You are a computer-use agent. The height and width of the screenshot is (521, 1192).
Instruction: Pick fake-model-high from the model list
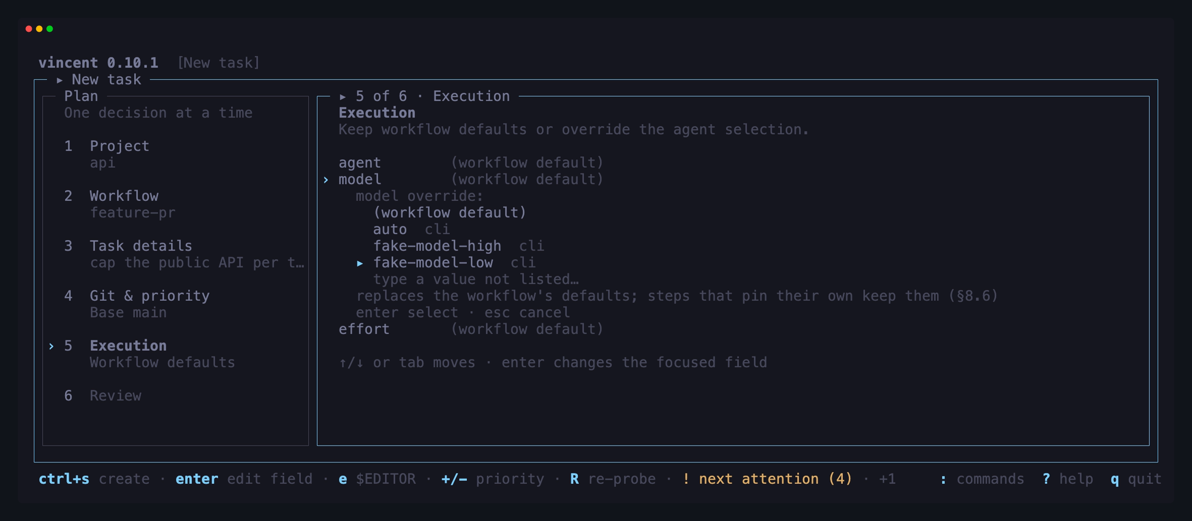458,246
